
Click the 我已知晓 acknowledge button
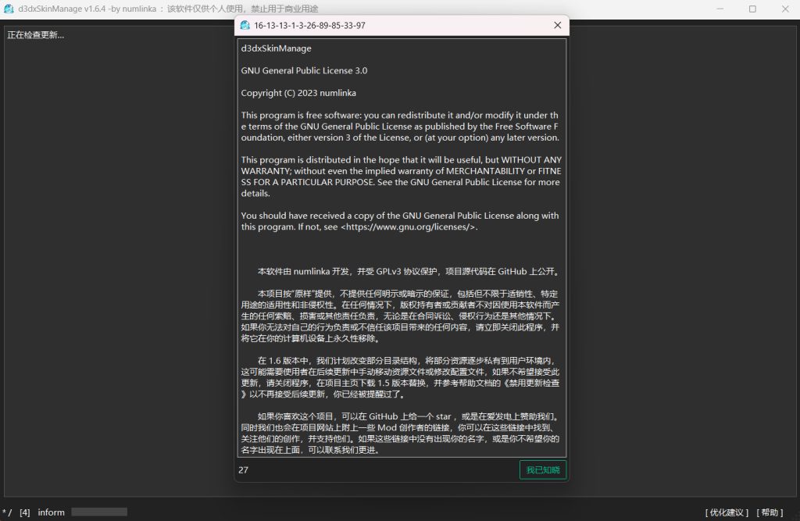pos(542,469)
